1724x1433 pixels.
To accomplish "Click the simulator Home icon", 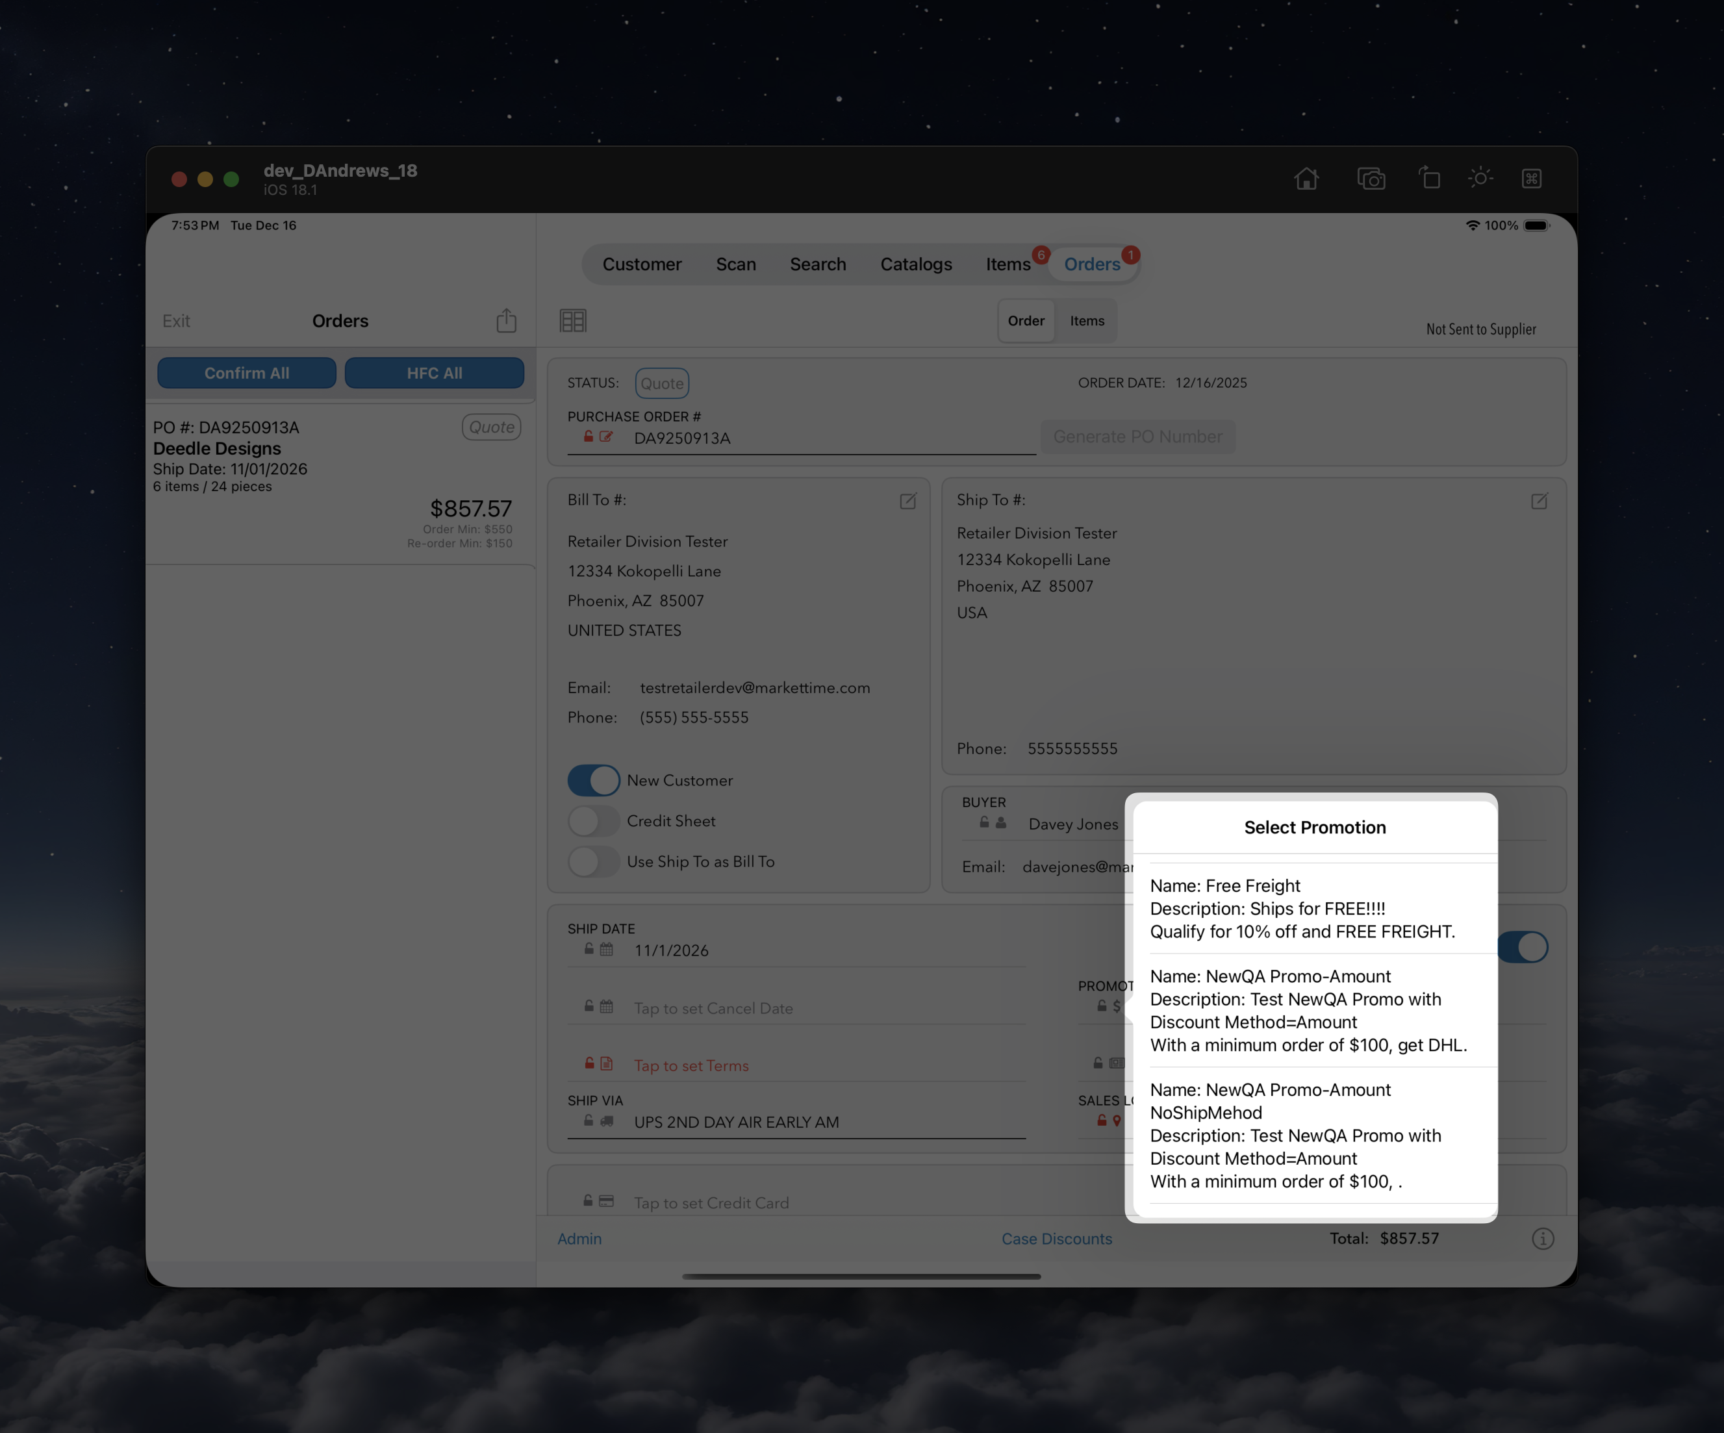I will (1306, 178).
